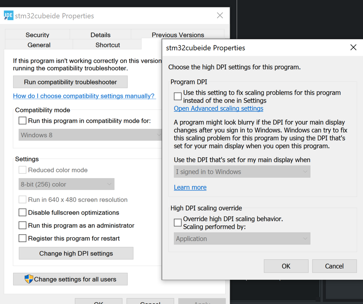This screenshot has width=363, height=304.
Task: Click shield icon on Change settings for all users
Action: (29, 279)
